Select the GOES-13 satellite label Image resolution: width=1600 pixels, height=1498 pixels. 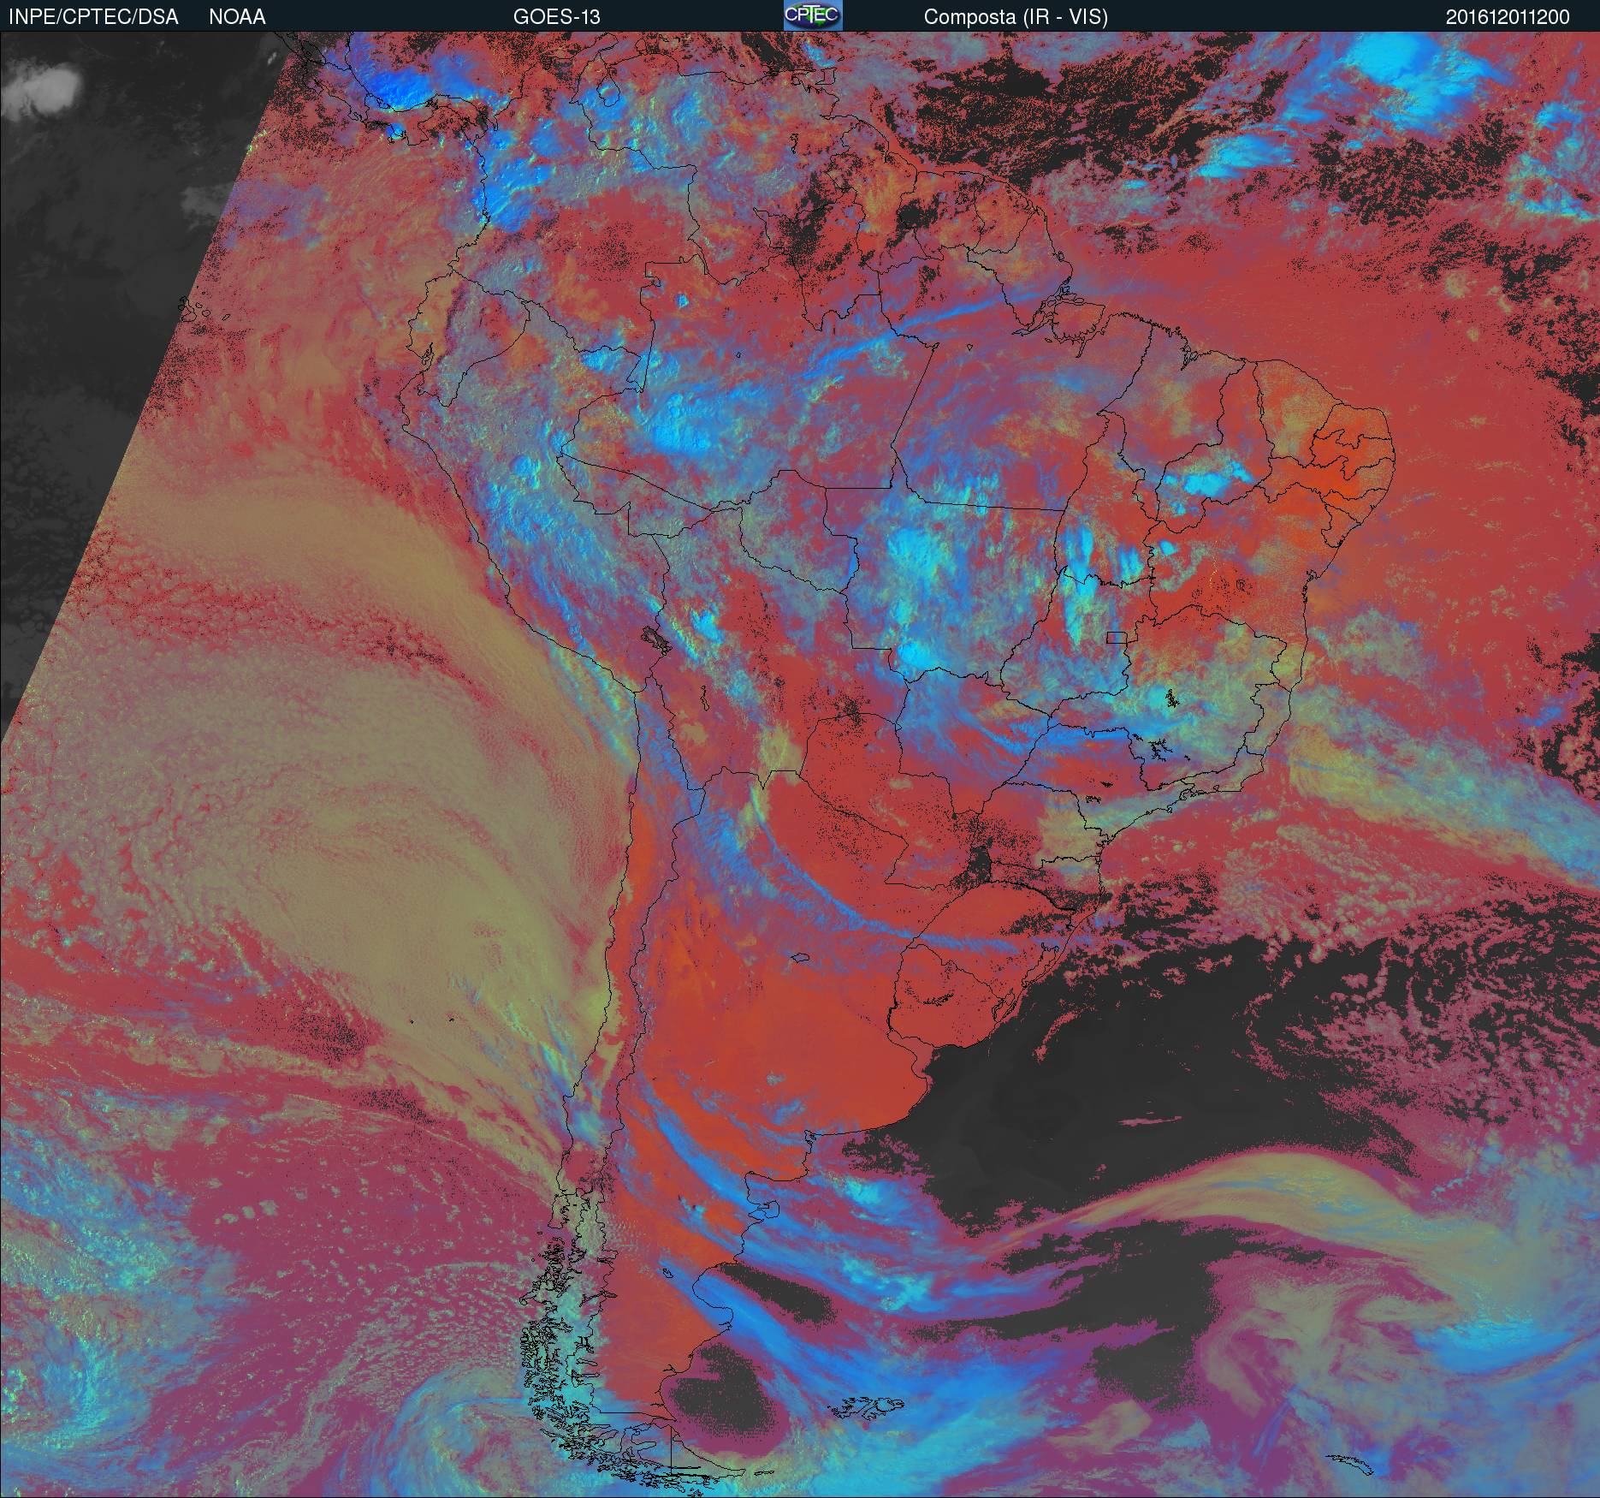click(x=556, y=16)
